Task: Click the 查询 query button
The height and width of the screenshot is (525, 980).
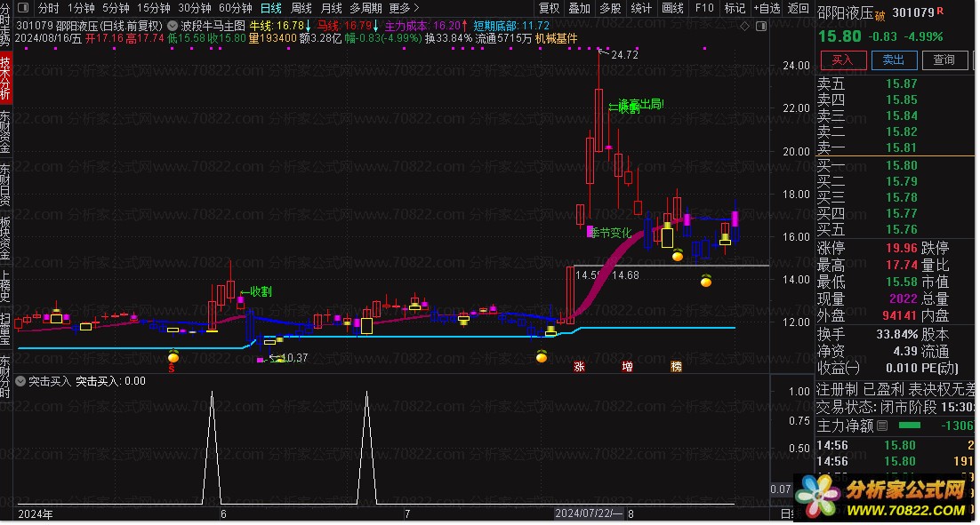Action: (x=944, y=60)
